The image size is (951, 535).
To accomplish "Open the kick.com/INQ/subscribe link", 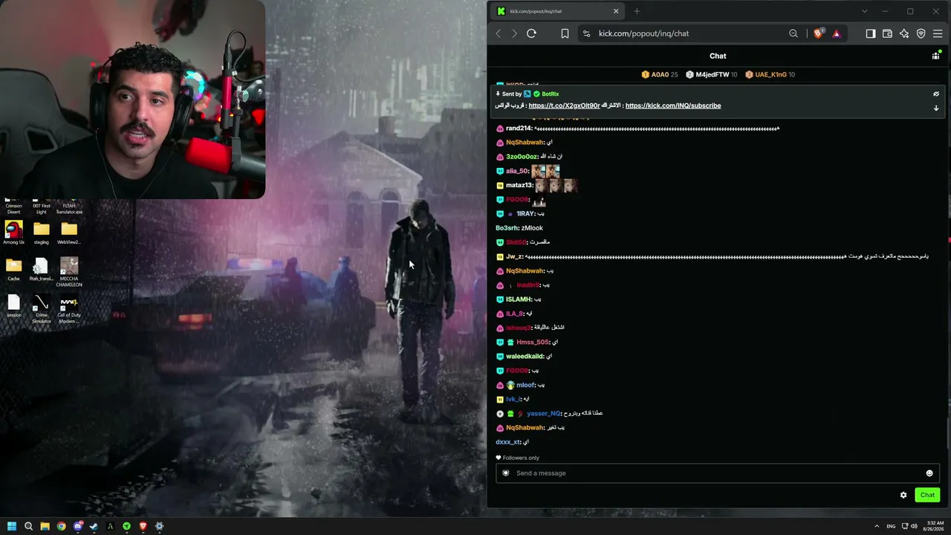I will click(673, 106).
